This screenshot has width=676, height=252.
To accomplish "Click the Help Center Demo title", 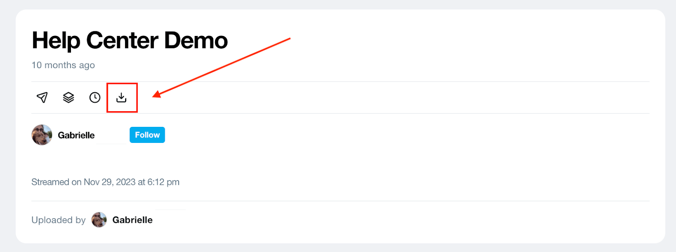I will point(129,40).
